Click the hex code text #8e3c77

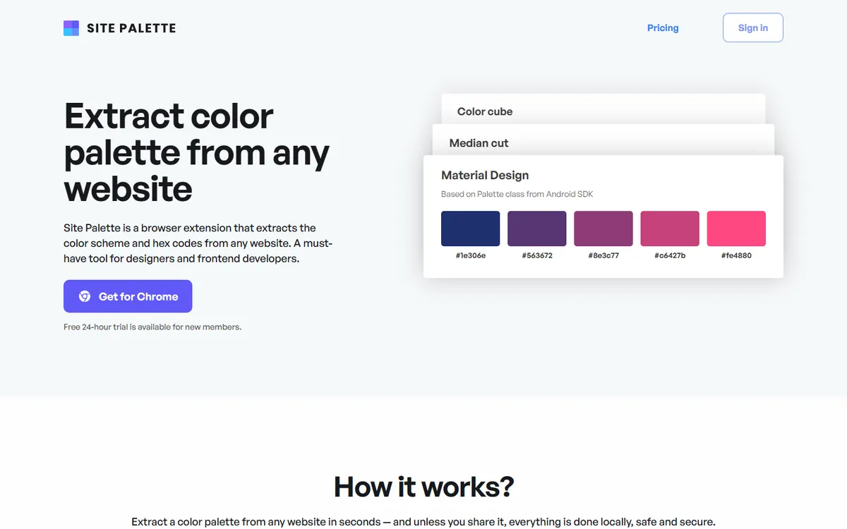point(603,255)
